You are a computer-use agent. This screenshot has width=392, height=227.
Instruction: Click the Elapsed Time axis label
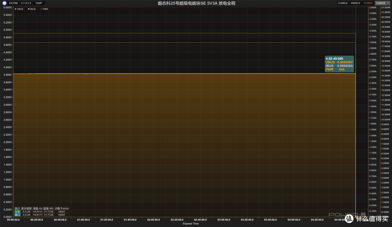click(191, 224)
